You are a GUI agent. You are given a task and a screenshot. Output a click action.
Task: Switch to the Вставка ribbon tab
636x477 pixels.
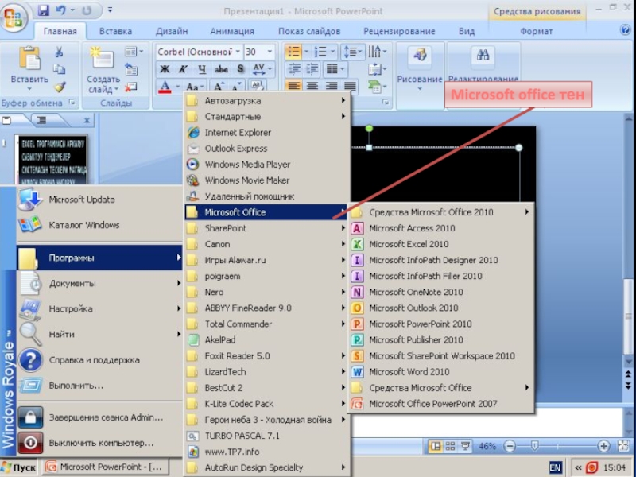tap(115, 32)
